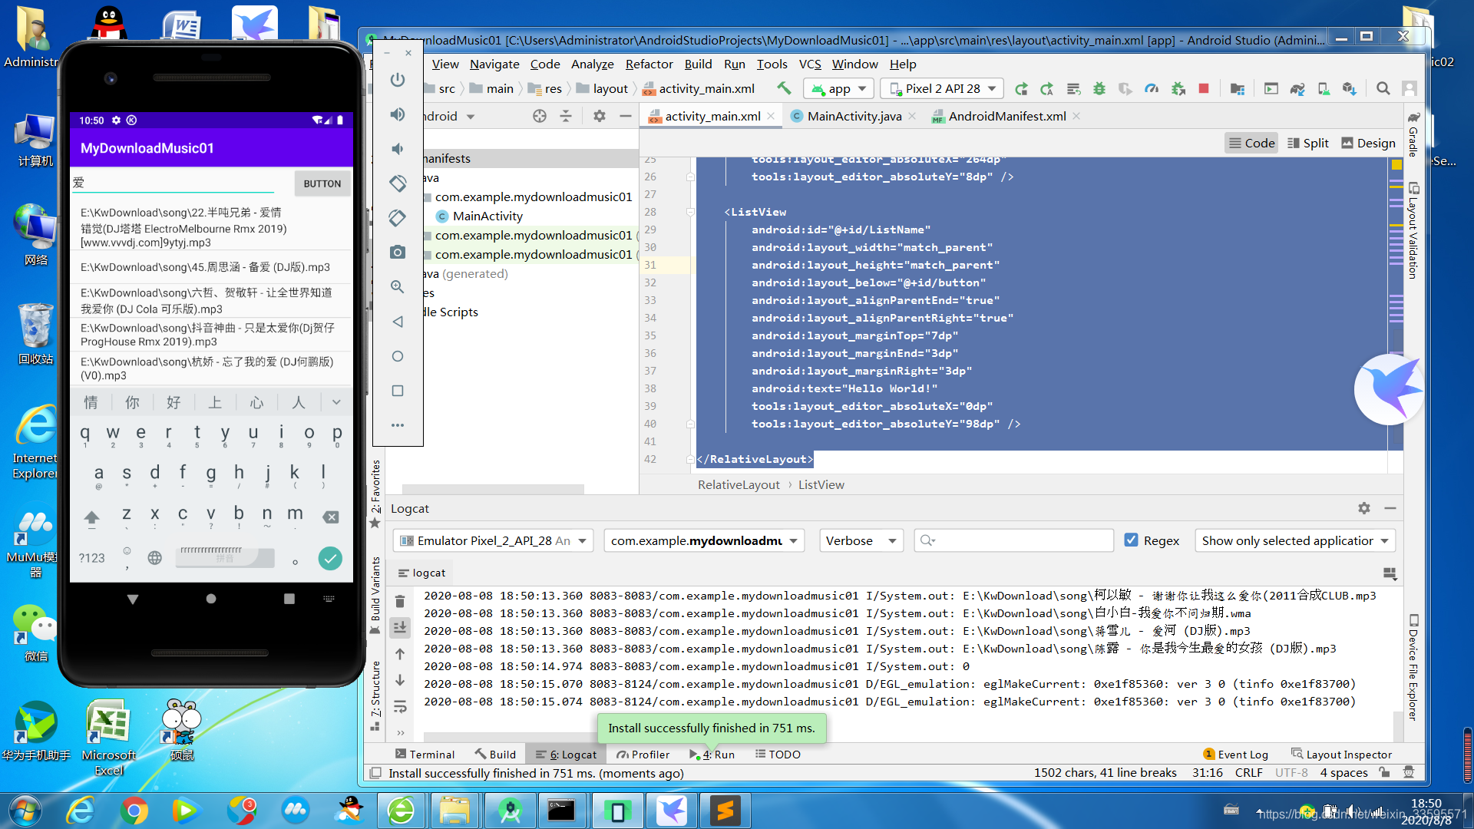Screen dimensions: 1474x829
Task: Open the Refactor menu
Action: 649,64
